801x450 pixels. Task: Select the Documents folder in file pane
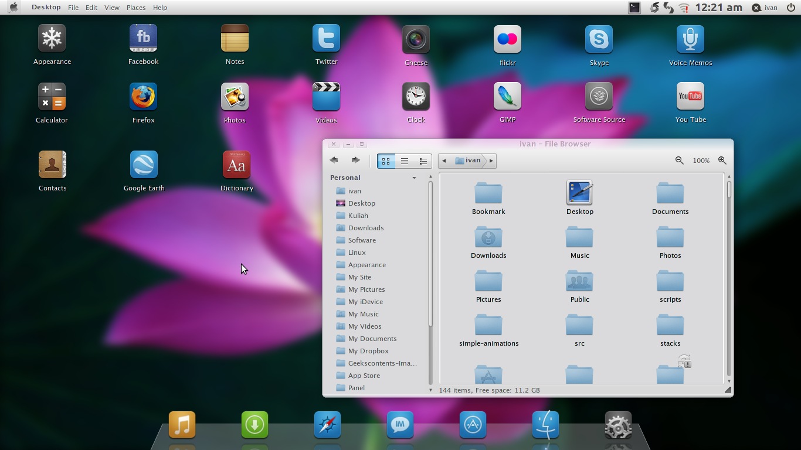click(x=670, y=198)
